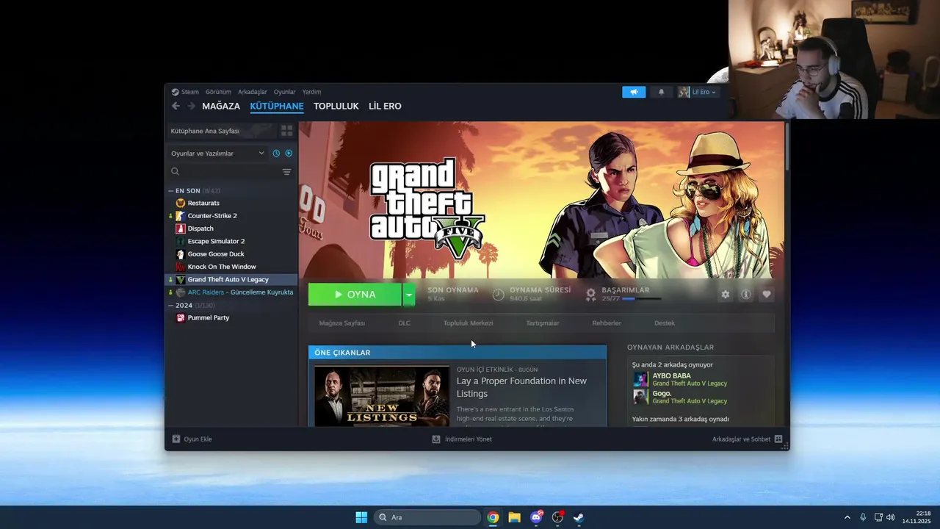Switch to KÜTÜPHANE tab
The image size is (940, 529).
(x=277, y=106)
